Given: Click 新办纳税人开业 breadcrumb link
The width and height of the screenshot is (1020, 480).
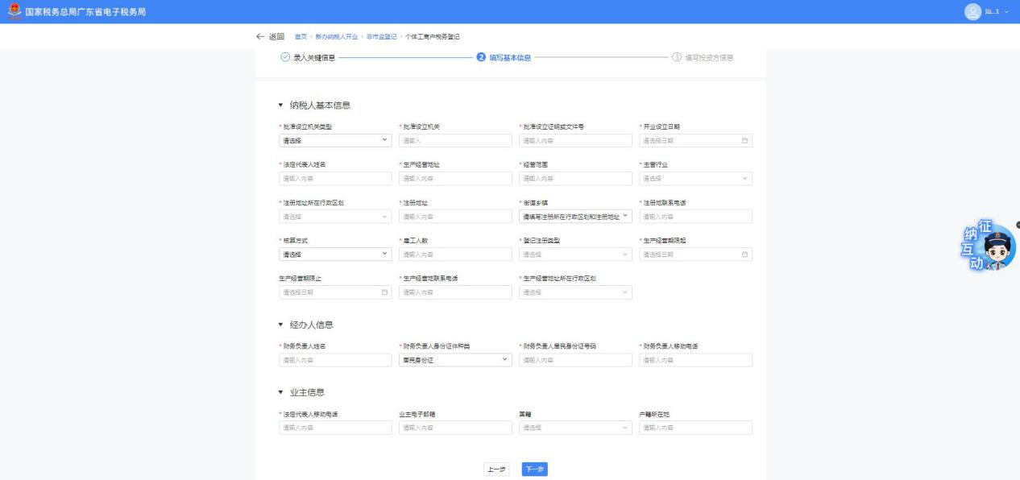Looking at the screenshot, I should point(337,38).
